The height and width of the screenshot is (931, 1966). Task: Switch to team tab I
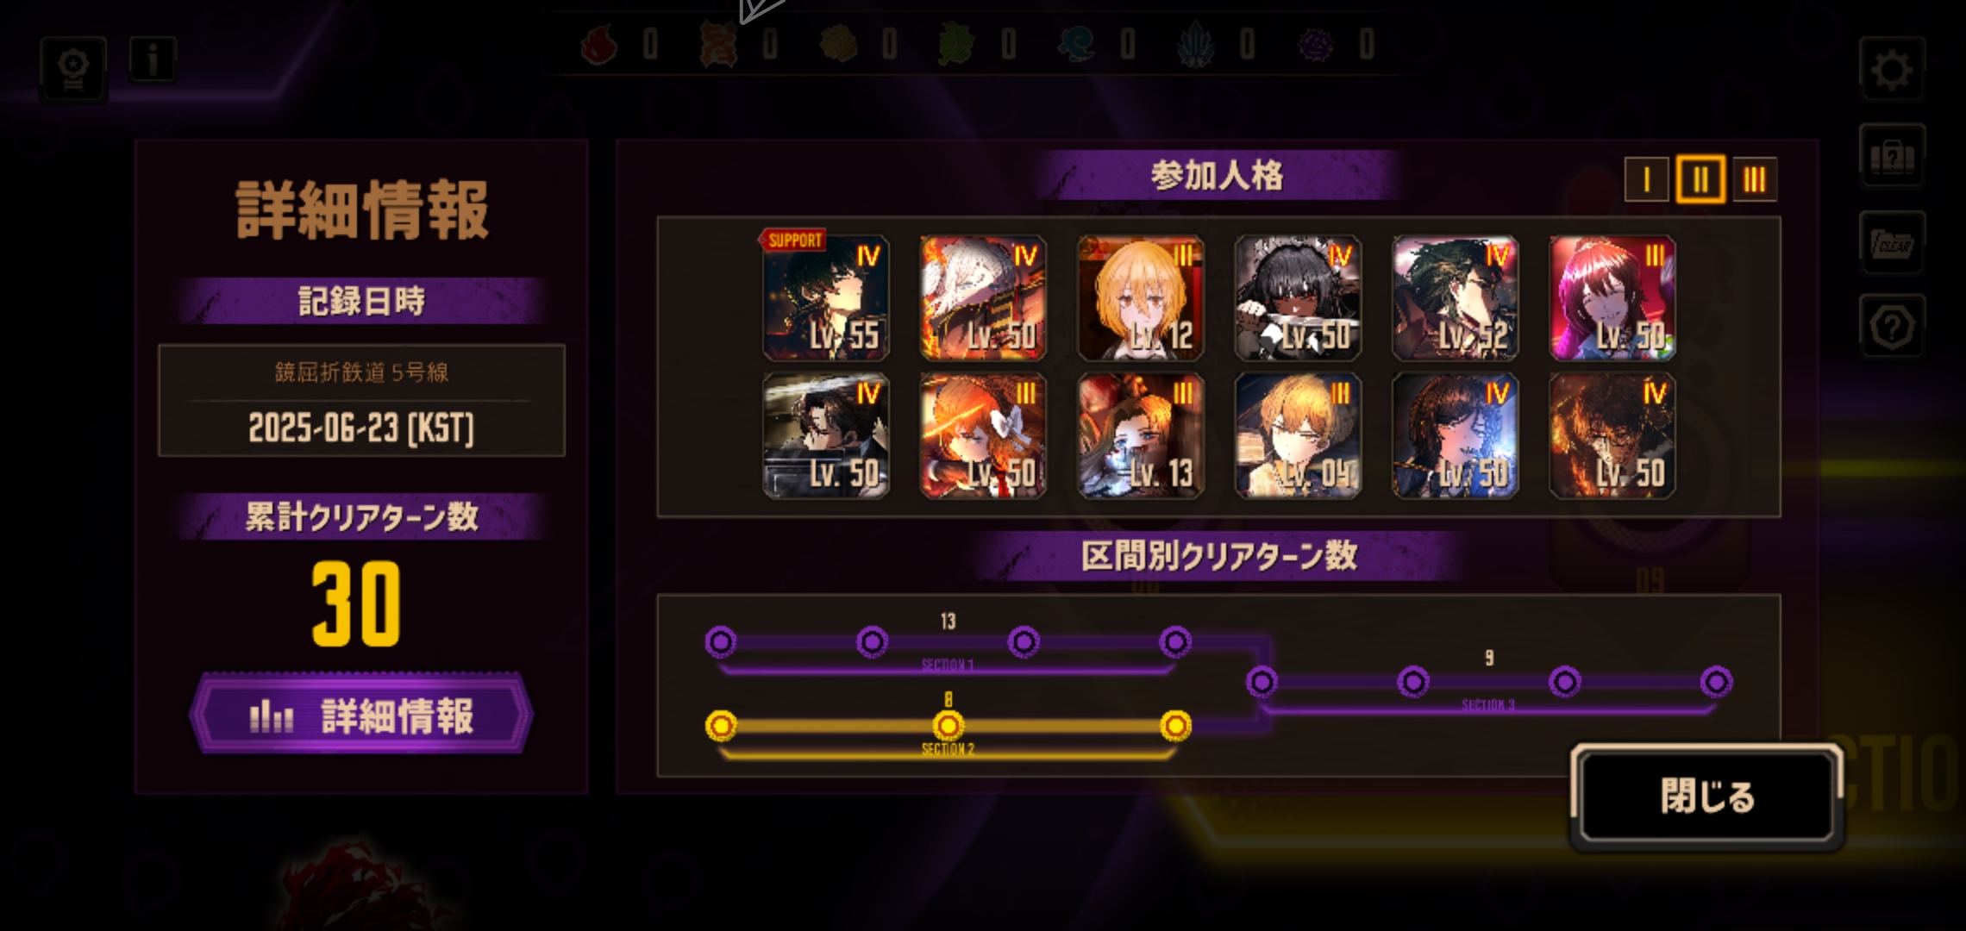pos(1646,180)
